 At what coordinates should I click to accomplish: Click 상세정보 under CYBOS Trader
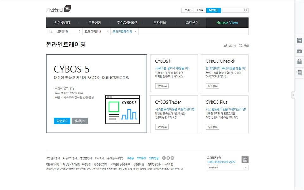click(162, 127)
